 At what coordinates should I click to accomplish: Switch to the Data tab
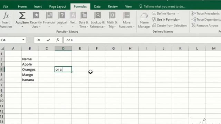[x=97, y=7]
